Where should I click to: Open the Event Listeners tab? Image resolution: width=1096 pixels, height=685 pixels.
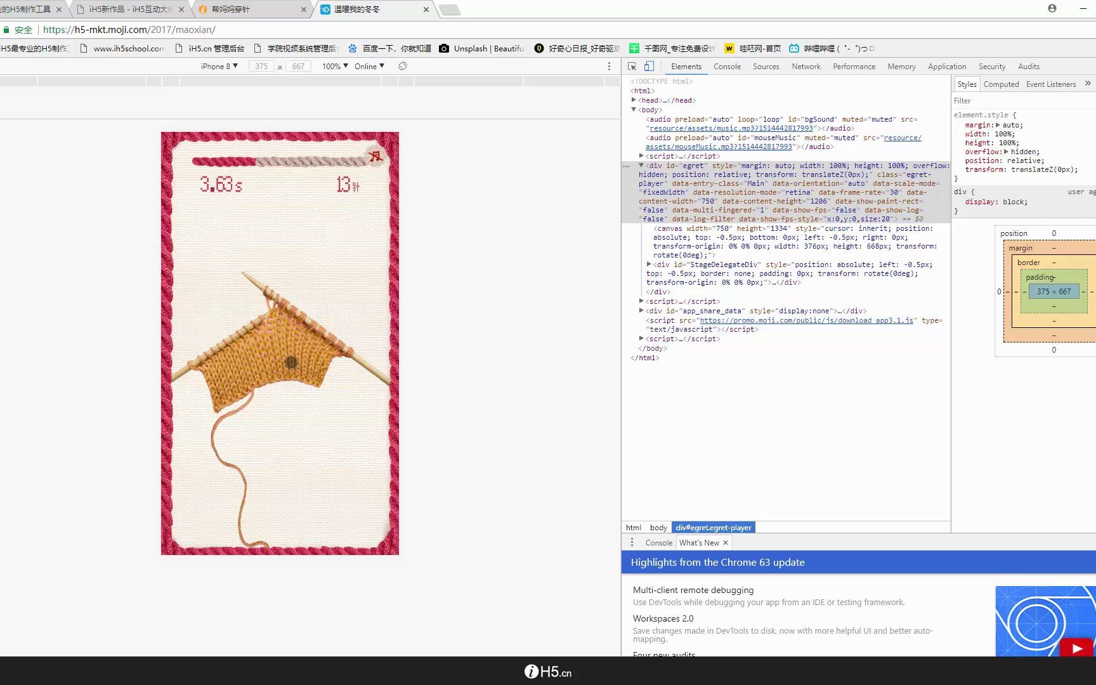[x=1051, y=84]
